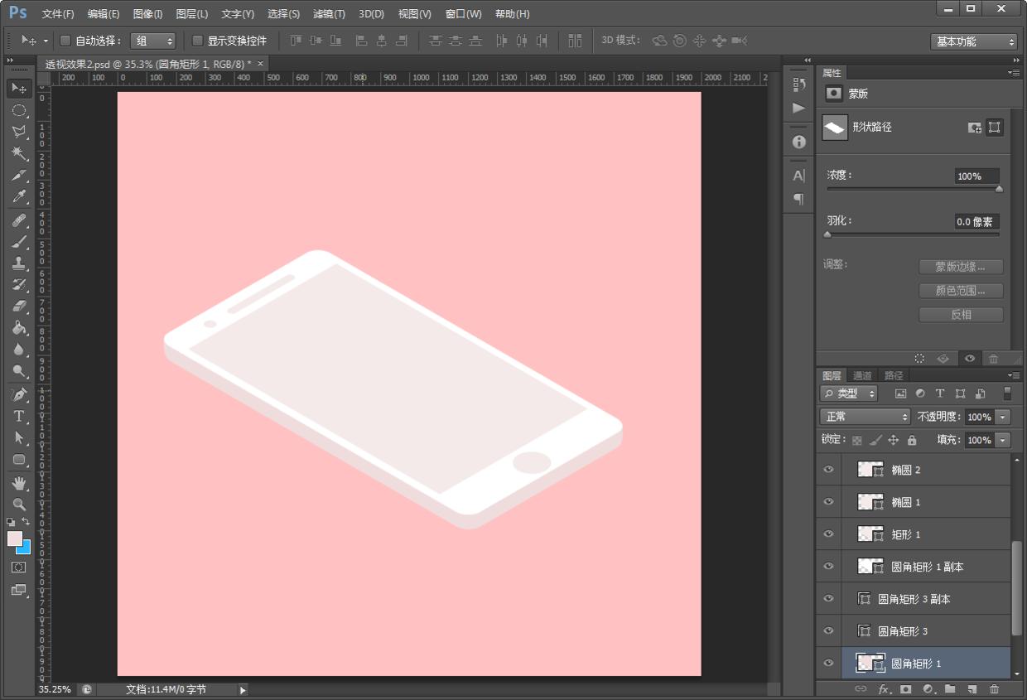The image size is (1027, 700).
Task: Open the 滤镜(T) menu
Action: click(329, 14)
